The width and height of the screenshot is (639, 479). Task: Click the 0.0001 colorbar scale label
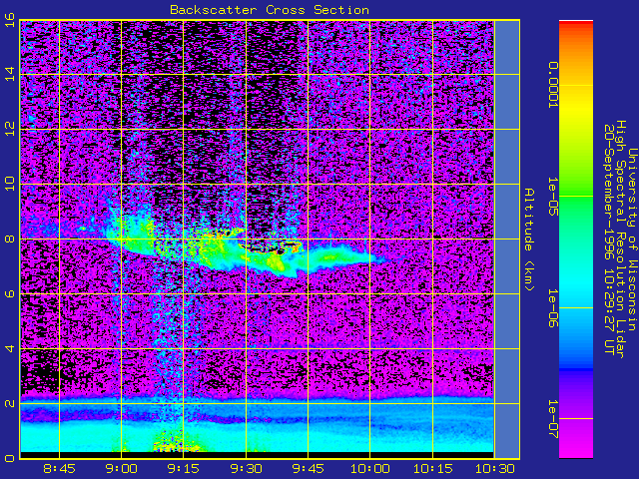click(x=552, y=85)
